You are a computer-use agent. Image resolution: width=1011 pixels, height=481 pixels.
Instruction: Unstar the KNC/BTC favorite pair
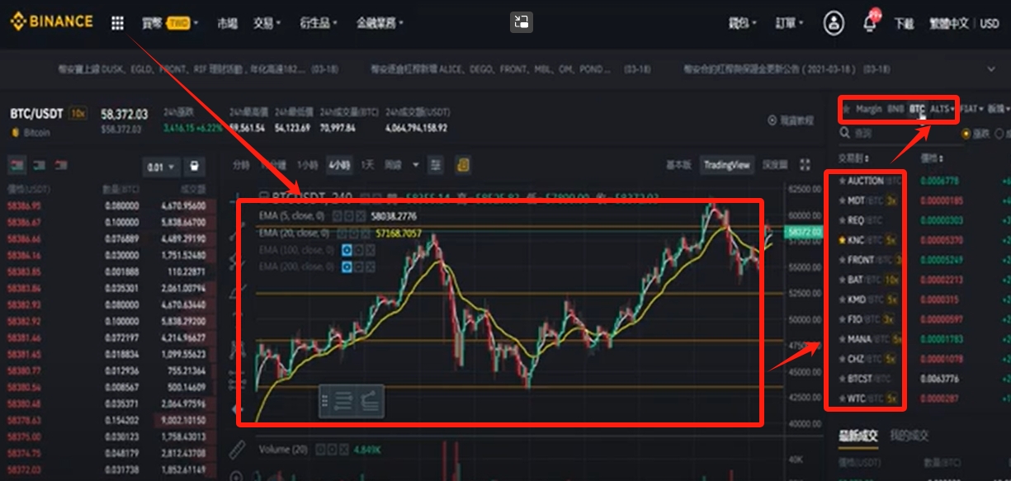[x=843, y=240]
